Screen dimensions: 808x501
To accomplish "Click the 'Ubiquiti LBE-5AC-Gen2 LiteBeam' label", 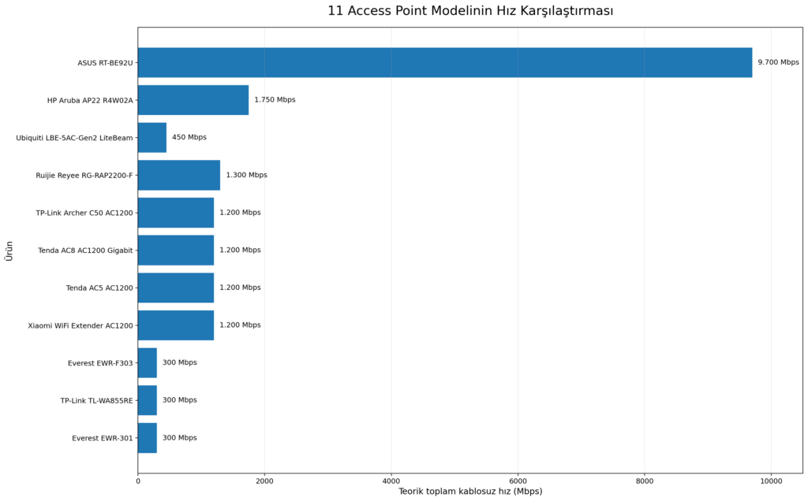I will [x=74, y=138].
